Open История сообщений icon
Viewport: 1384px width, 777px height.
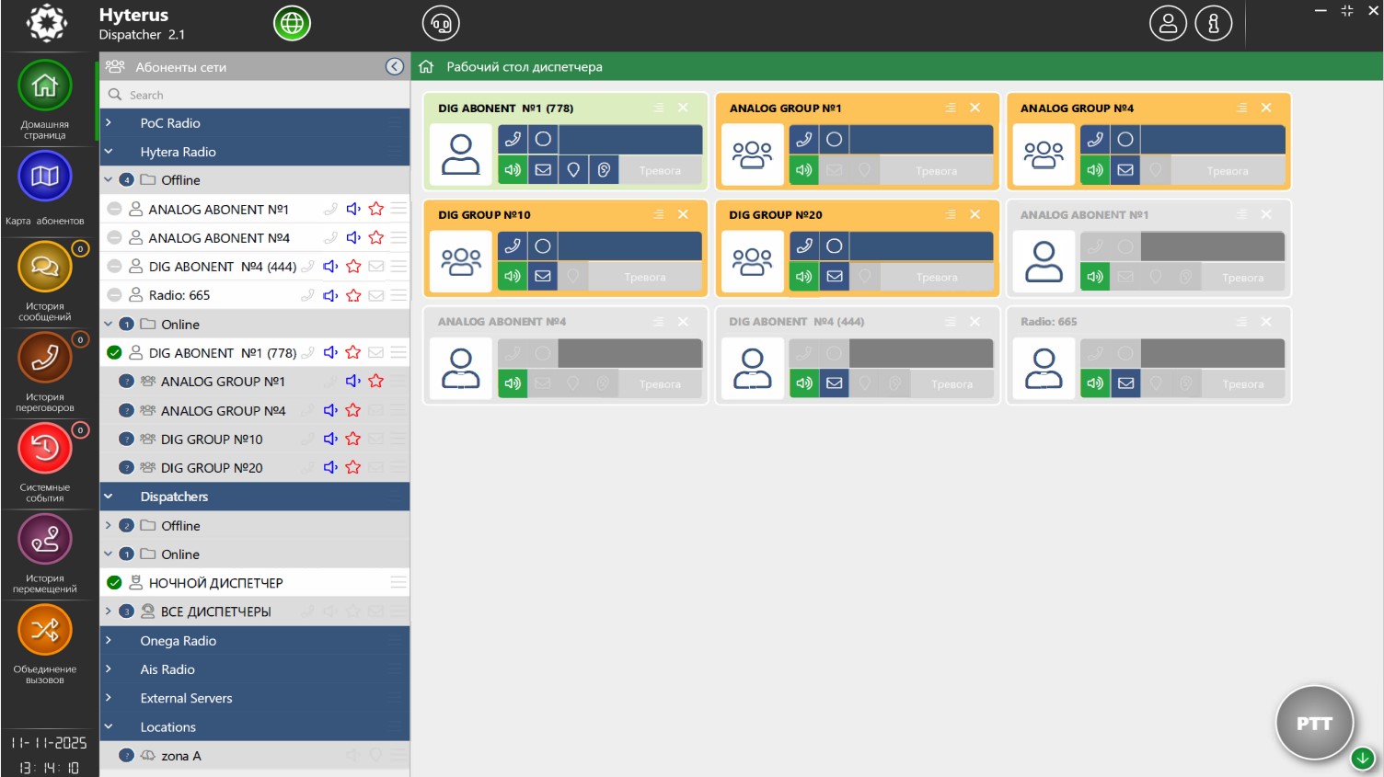tap(44, 267)
